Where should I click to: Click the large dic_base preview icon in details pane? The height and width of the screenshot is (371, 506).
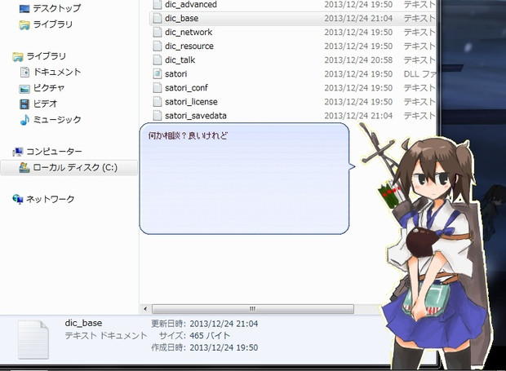click(x=33, y=339)
